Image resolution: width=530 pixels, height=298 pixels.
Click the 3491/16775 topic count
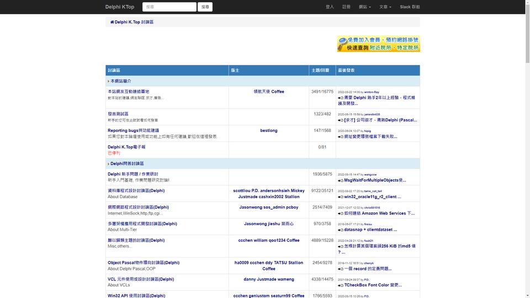pyautogui.click(x=322, y=92)
